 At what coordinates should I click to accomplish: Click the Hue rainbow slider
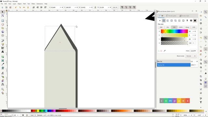click(174, 31)
